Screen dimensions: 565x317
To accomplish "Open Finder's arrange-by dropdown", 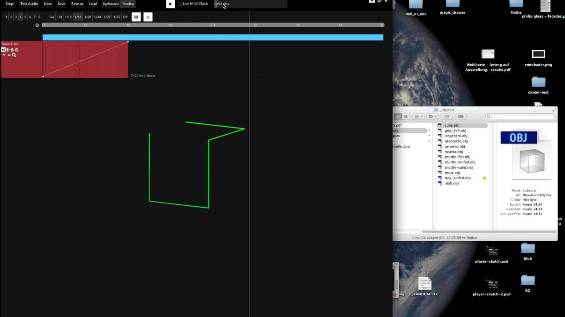I will pos(419,117).
